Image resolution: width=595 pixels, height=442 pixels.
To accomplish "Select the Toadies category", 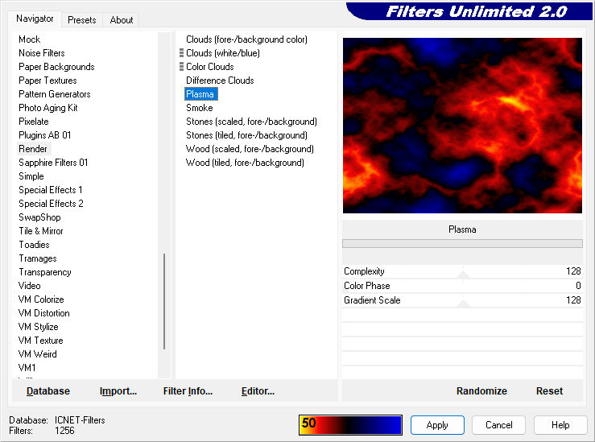I will pyautogui.click(x=34, y=244).
